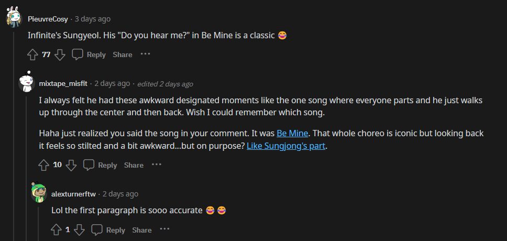Upvote PieuvreCosy's comment
This screenshot has width=507, height=241.
point(32,54)
